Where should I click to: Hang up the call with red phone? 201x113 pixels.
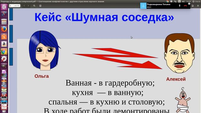(x=185, y=6)
